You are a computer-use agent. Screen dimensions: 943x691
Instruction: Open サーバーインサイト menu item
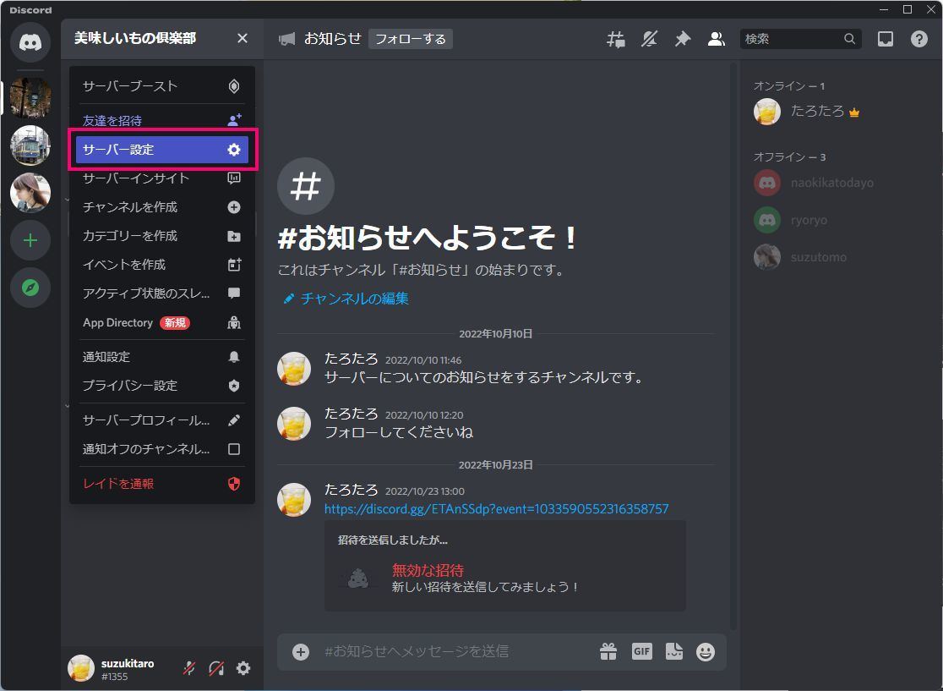pos(161,178)
